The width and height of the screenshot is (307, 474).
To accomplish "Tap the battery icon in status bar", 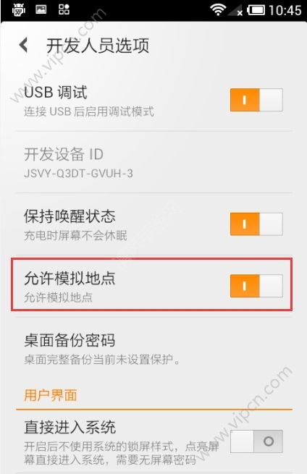I will click(256, 10).
